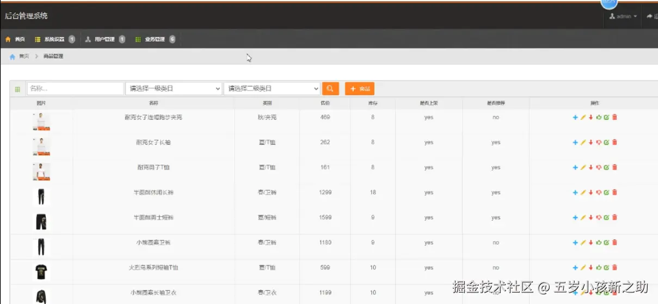Click the blue plus icon in the 161 row
This screenshot has width=658, height=304.
coord(575,167)
